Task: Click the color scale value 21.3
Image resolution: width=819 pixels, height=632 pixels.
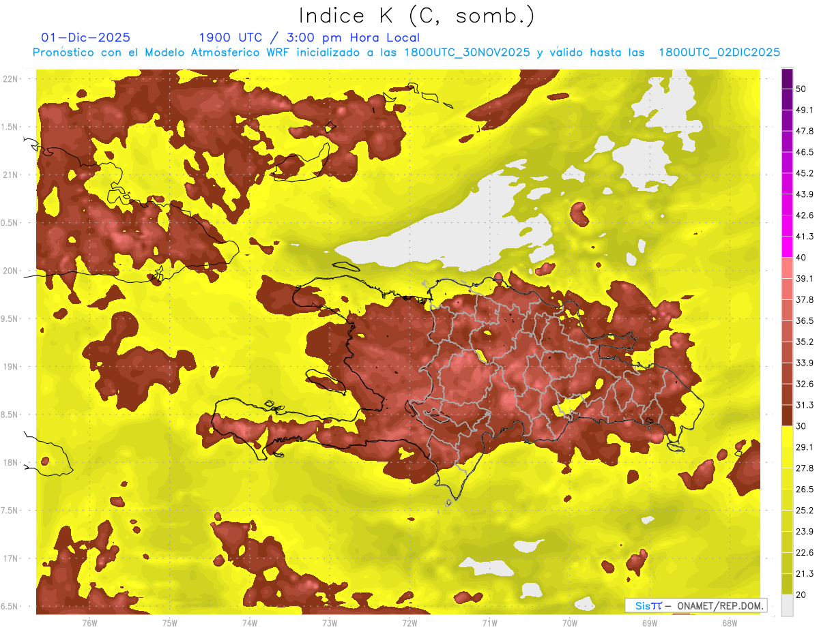Action: (x=805, y=573)
